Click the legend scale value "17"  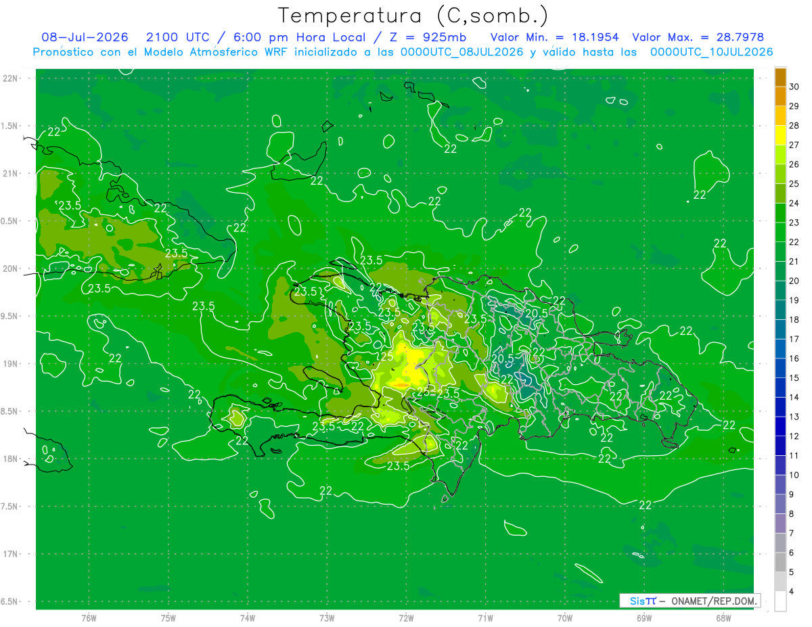coord(794,339)
